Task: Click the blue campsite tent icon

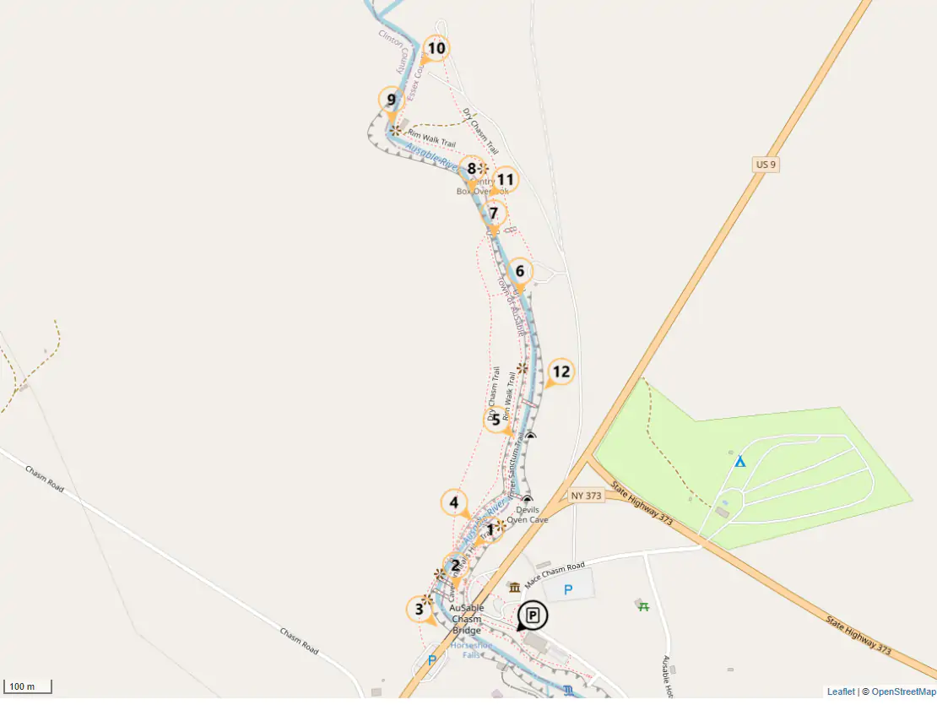Action: point(739,461)
